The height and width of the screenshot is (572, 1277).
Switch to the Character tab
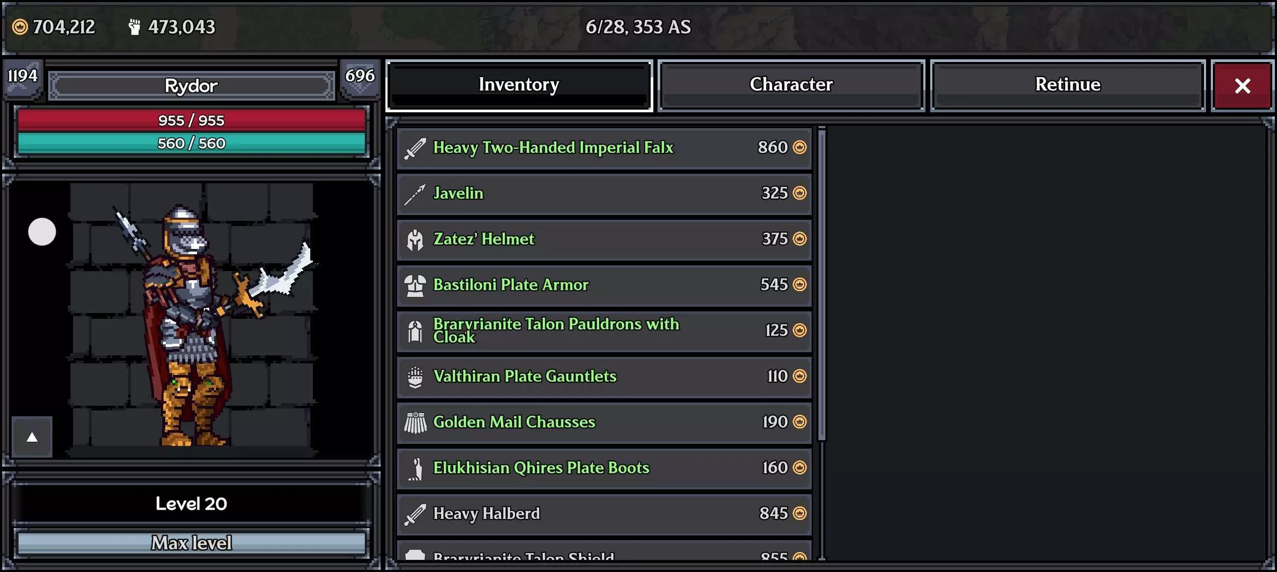click(791, 85)
